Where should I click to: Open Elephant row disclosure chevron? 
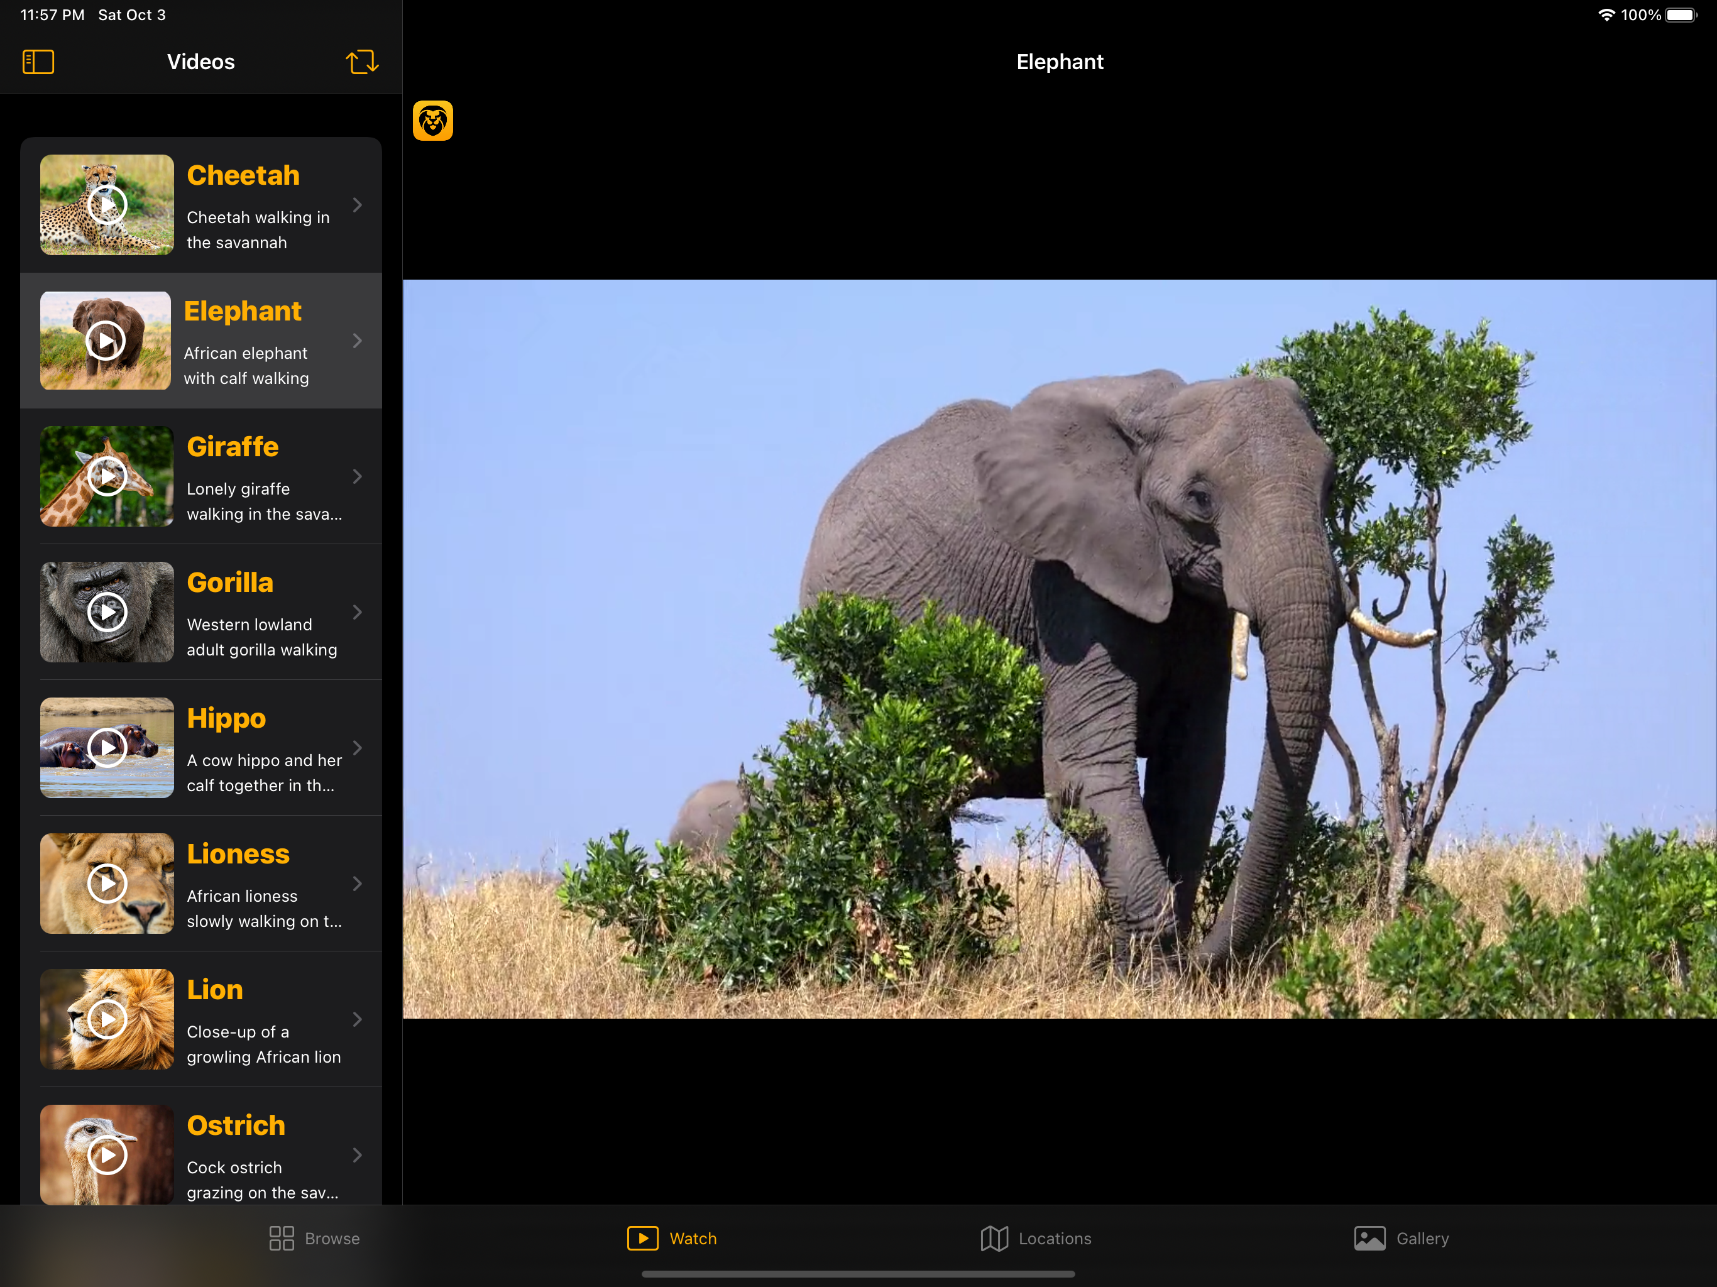tap(357, 341)
